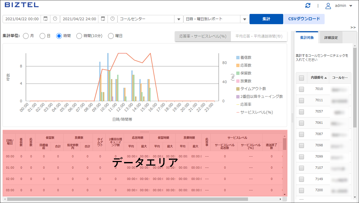Image resolution: width=359 pixels, height=203 pixels.
Task: Open the start time clock picker icon
Action: pos(55,19)
